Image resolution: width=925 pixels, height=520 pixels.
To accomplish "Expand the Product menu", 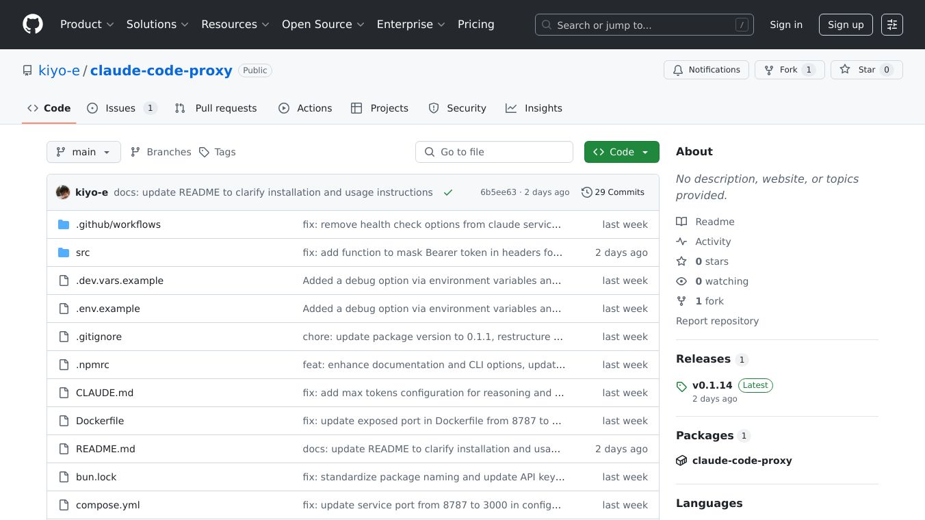I will [x=87, y=25].
